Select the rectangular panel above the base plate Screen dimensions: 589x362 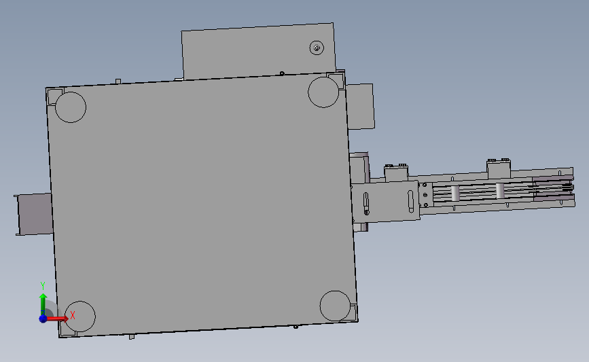[258, 51]
